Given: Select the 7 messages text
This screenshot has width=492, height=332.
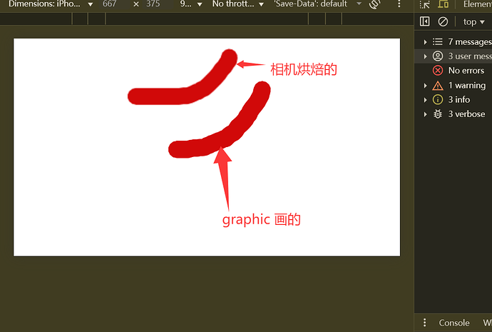Looking at the screenshot, I should pyautogui.click(x=470, y=42).
